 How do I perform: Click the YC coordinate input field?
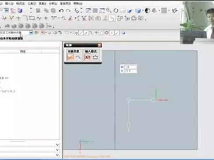pos(130,71)
